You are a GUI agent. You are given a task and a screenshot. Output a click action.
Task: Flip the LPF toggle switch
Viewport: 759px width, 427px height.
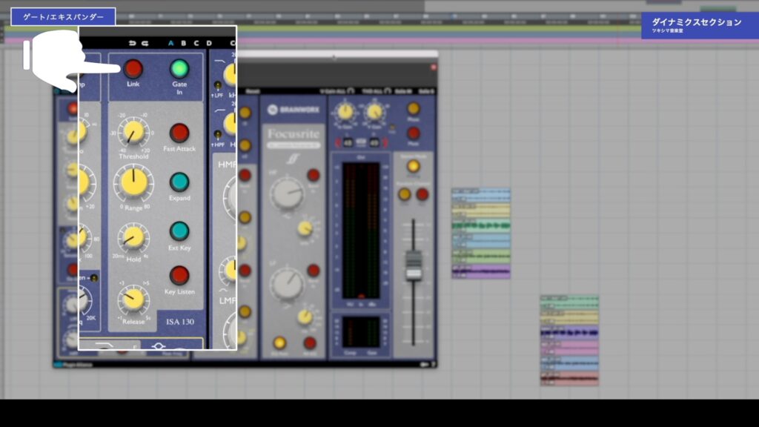(x=218, y=86)
